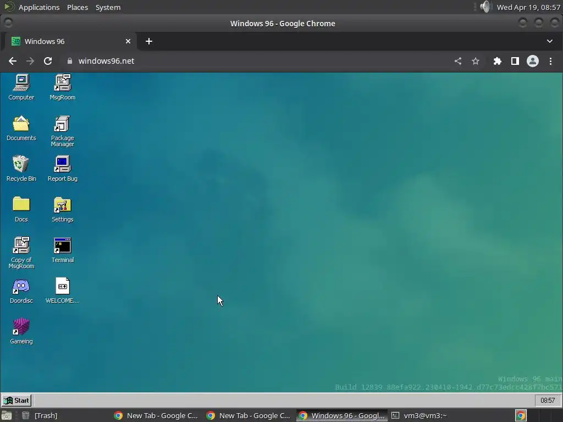Viewport: 563px width, 422px height.
Task: Select the Docs folder icon
Action: [21, 209]
